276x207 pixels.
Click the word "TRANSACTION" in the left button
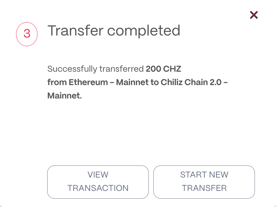coord(98,188)
